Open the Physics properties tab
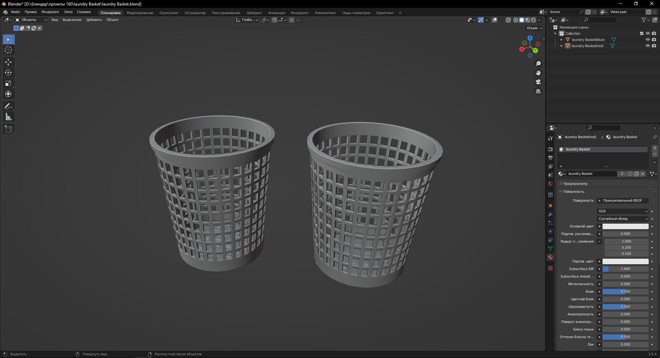Viewport: 660px width, 358px height. [x=550, y=232]
